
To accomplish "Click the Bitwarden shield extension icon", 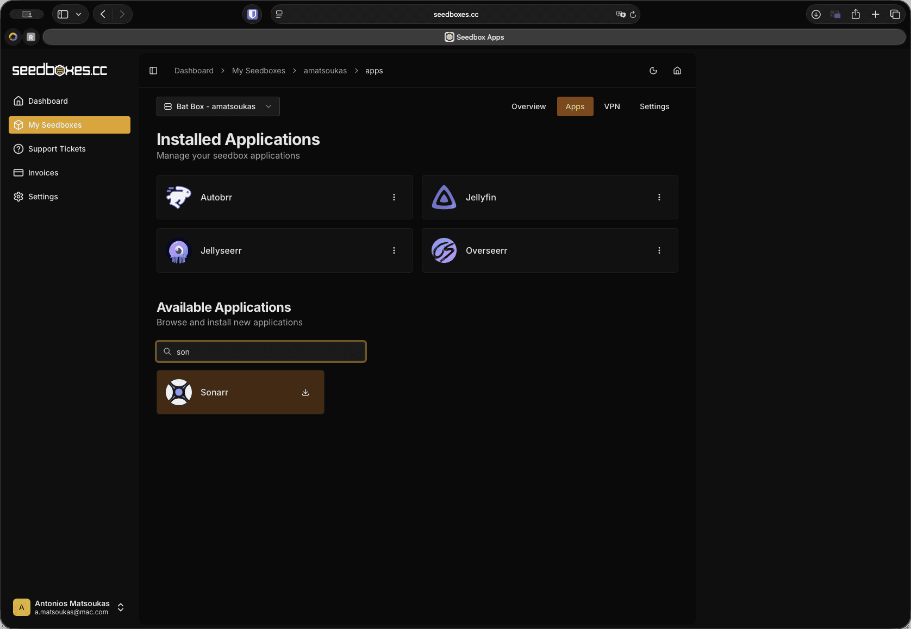I will point(252,15).
